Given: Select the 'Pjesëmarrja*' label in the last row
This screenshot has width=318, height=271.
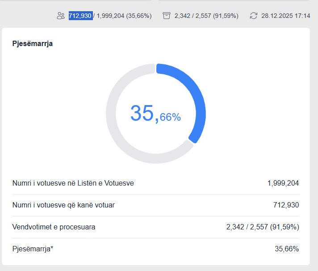Looking at the screenshot, I should click(x=33, y=249).
